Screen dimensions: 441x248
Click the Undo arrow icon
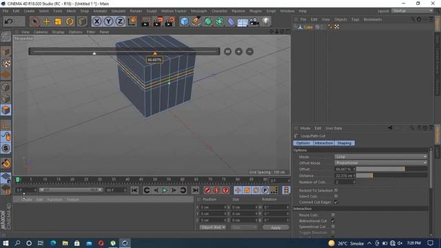coord(8,21)
